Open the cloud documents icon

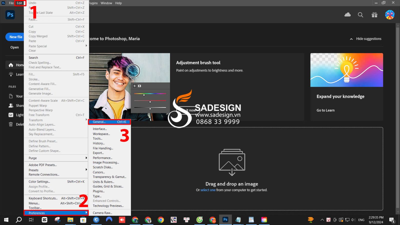tap(347, 15)
